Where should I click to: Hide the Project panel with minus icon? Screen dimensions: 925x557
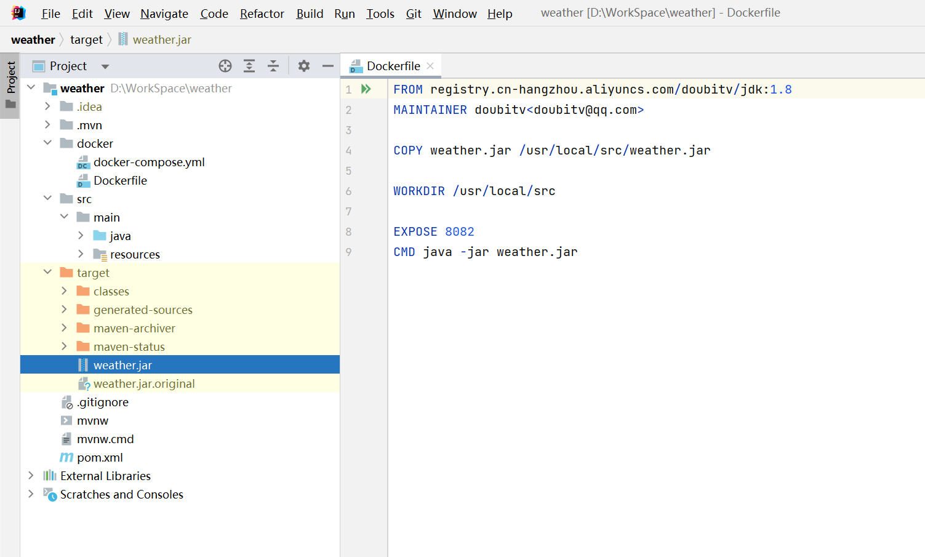(328, 66)
